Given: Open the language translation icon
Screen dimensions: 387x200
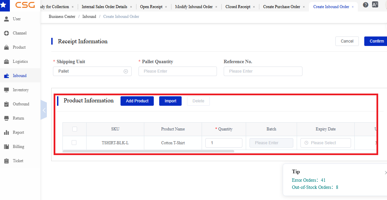Looking at the screenshot, I should coord(375,5).
